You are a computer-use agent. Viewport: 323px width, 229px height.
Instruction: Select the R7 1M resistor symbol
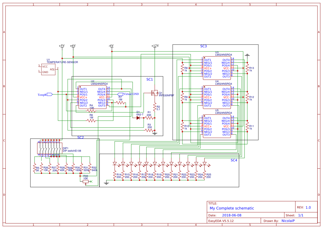pyautogui.click(x=120, y=103)
